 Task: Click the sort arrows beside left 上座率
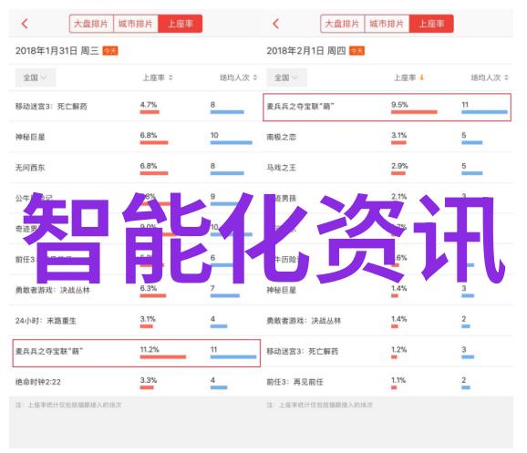click(x=170, y=77)
